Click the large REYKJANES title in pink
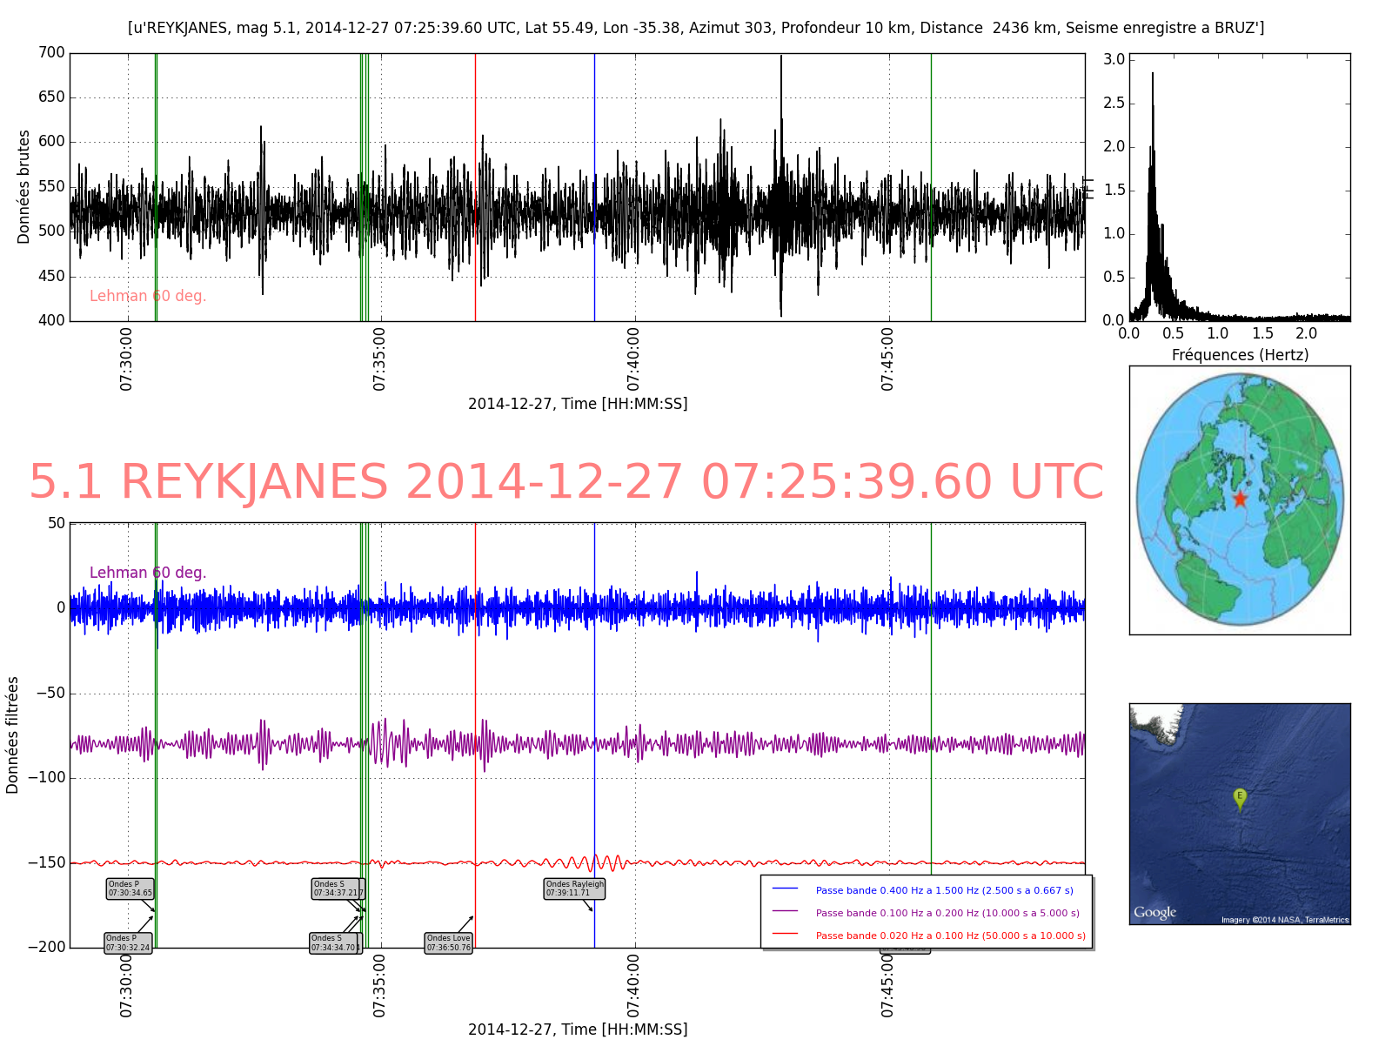The image size is (1392, 1053). (x=566, y=481)
